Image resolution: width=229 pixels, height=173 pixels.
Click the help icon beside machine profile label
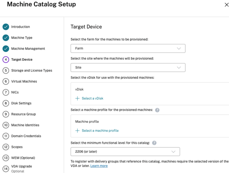click(157, 110)
